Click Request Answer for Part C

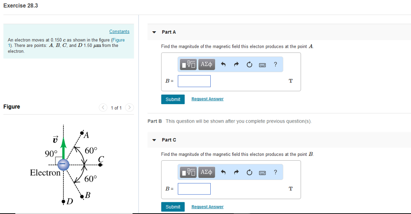208,207
